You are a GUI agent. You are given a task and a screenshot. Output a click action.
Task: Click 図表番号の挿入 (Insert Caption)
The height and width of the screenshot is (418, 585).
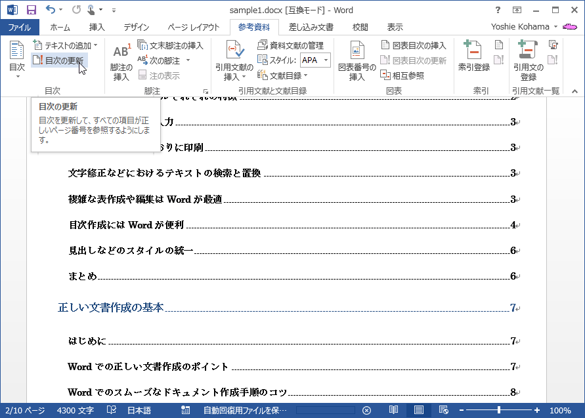pyautogui.click(x=357, y=62)
